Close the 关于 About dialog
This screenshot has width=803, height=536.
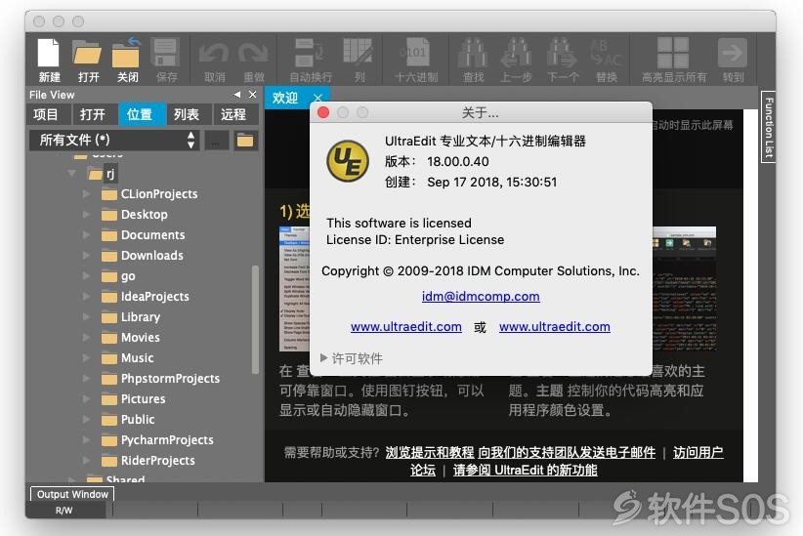coord(323,112)
